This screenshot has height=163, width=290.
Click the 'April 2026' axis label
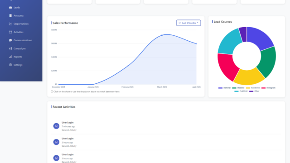(196, 87)
